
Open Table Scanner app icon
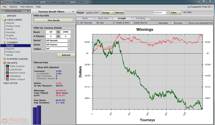[8, 66]
